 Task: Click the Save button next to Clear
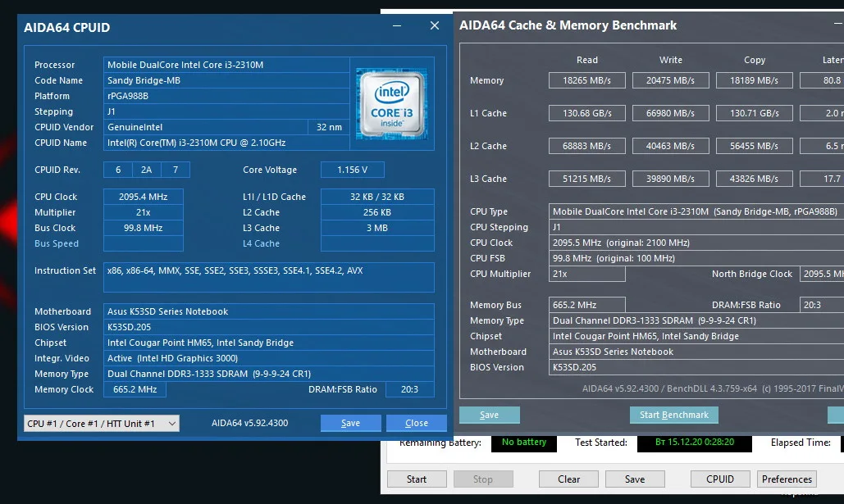pyautogui.click(x=635, y=479)
